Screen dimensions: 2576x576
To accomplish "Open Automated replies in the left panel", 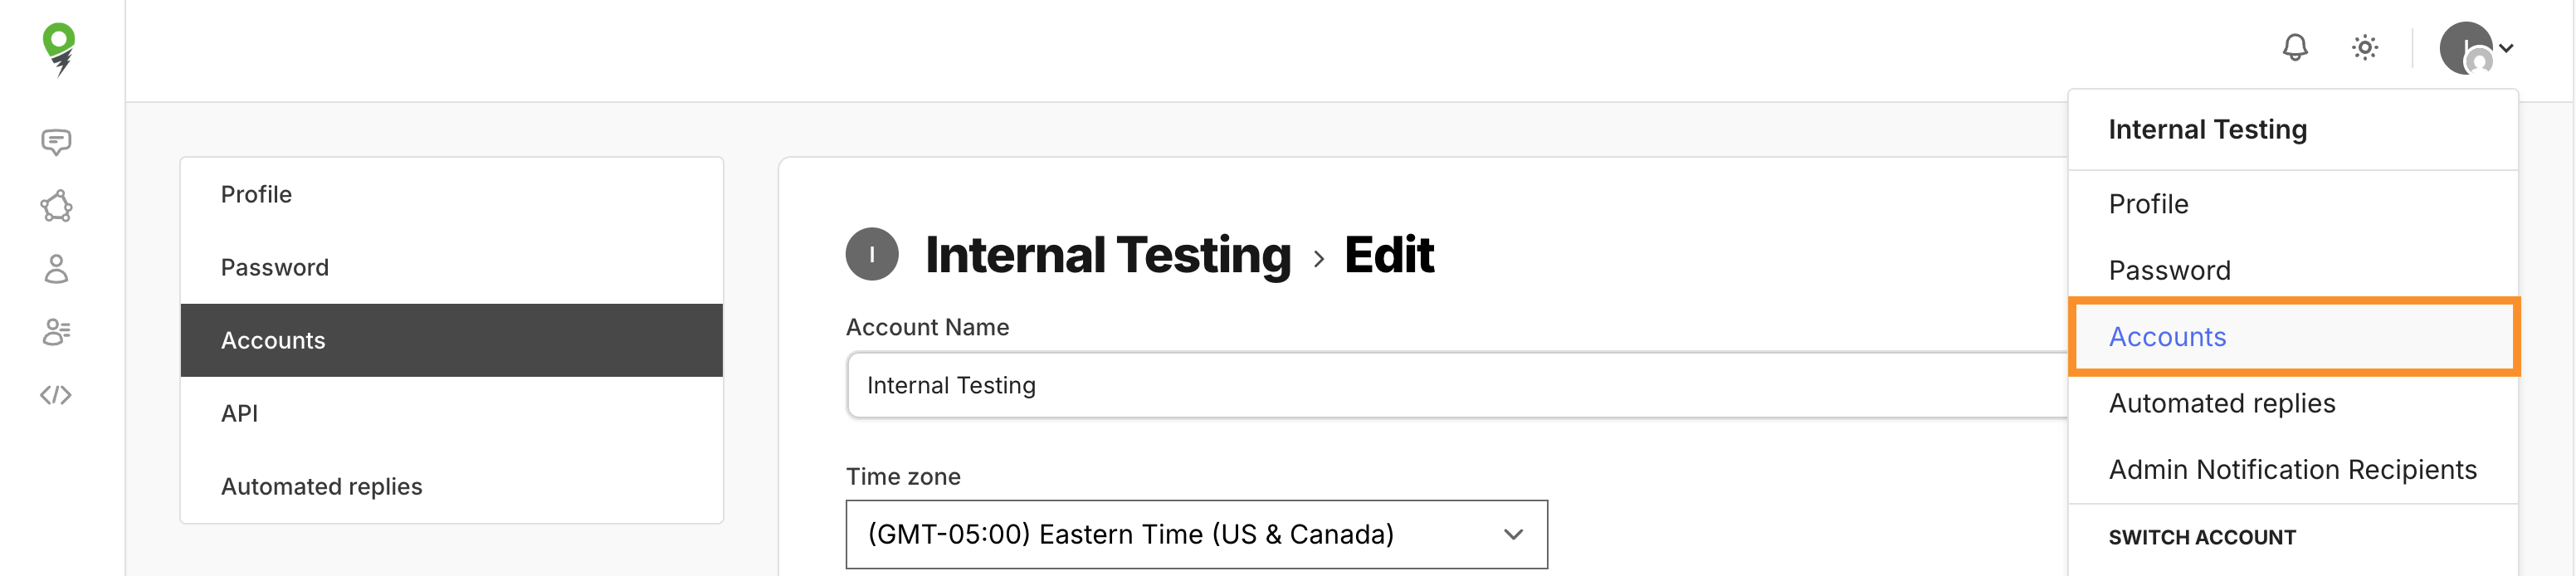I will pos(321,486).
